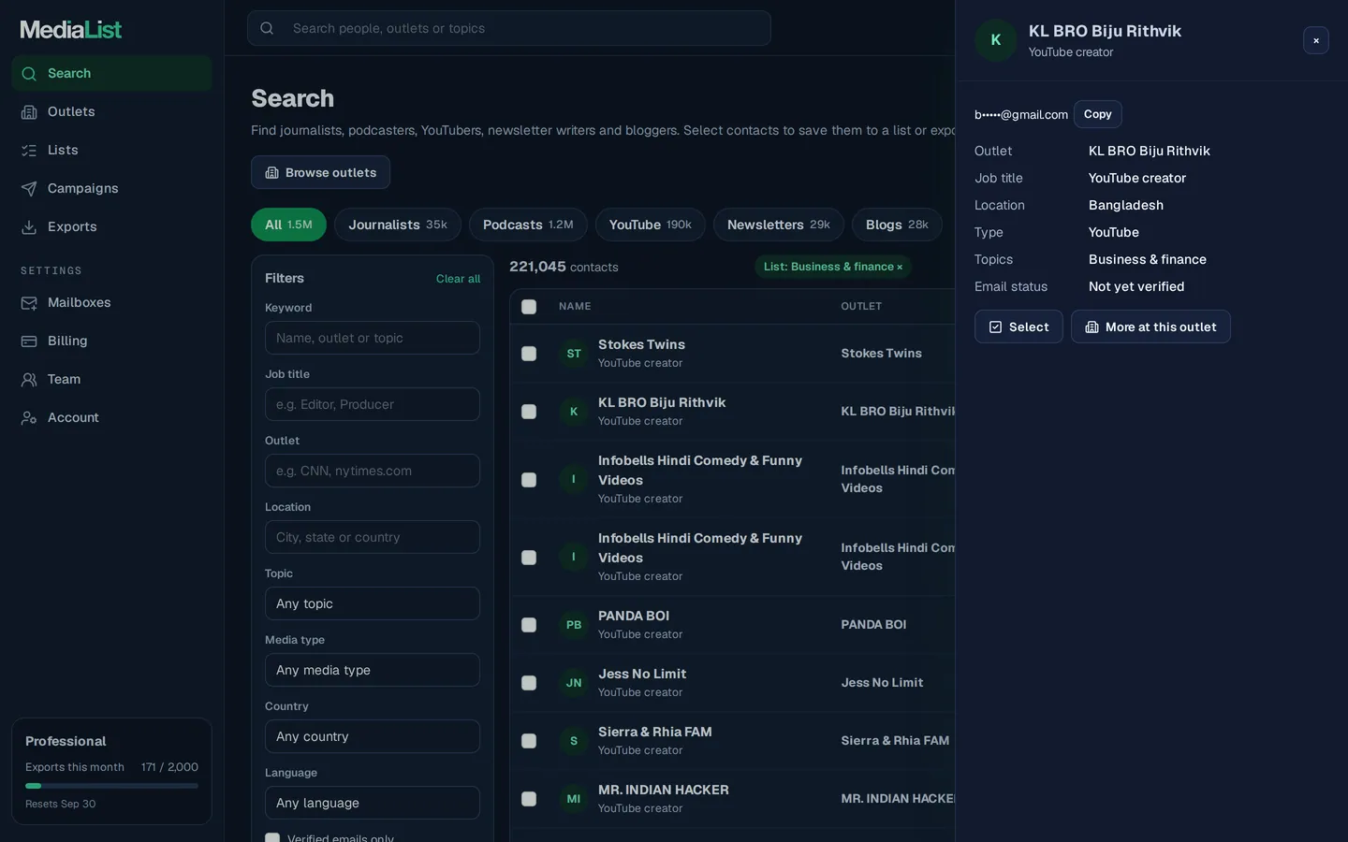This screenshot has height=842, width=1348.
Task: Open Campaigns from the sidebar
Action: tap(111, 188)
